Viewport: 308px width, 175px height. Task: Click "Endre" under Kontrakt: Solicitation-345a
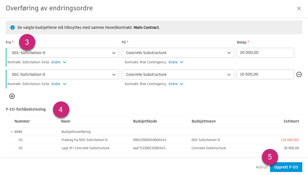pyautogui.click(x=55, y=62)
